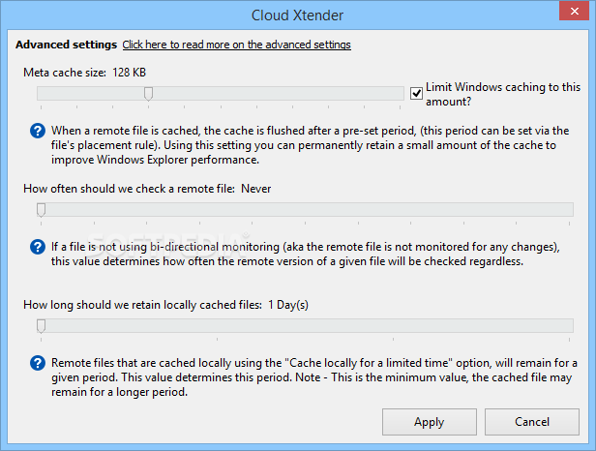Click the help icon beside the cache flush explanation

(38, 131)
